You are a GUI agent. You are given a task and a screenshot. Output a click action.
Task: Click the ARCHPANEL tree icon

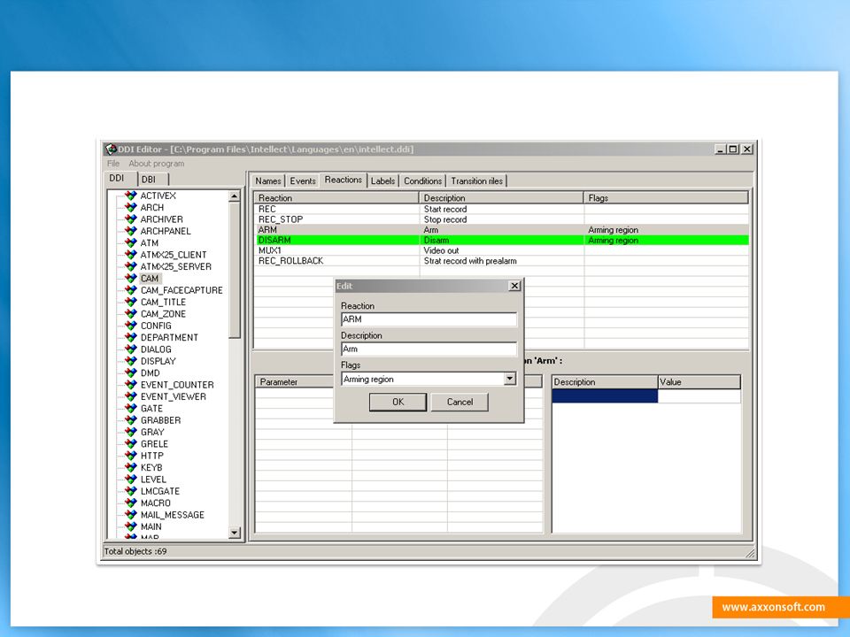pyautogui.click(x=131, y=231)
